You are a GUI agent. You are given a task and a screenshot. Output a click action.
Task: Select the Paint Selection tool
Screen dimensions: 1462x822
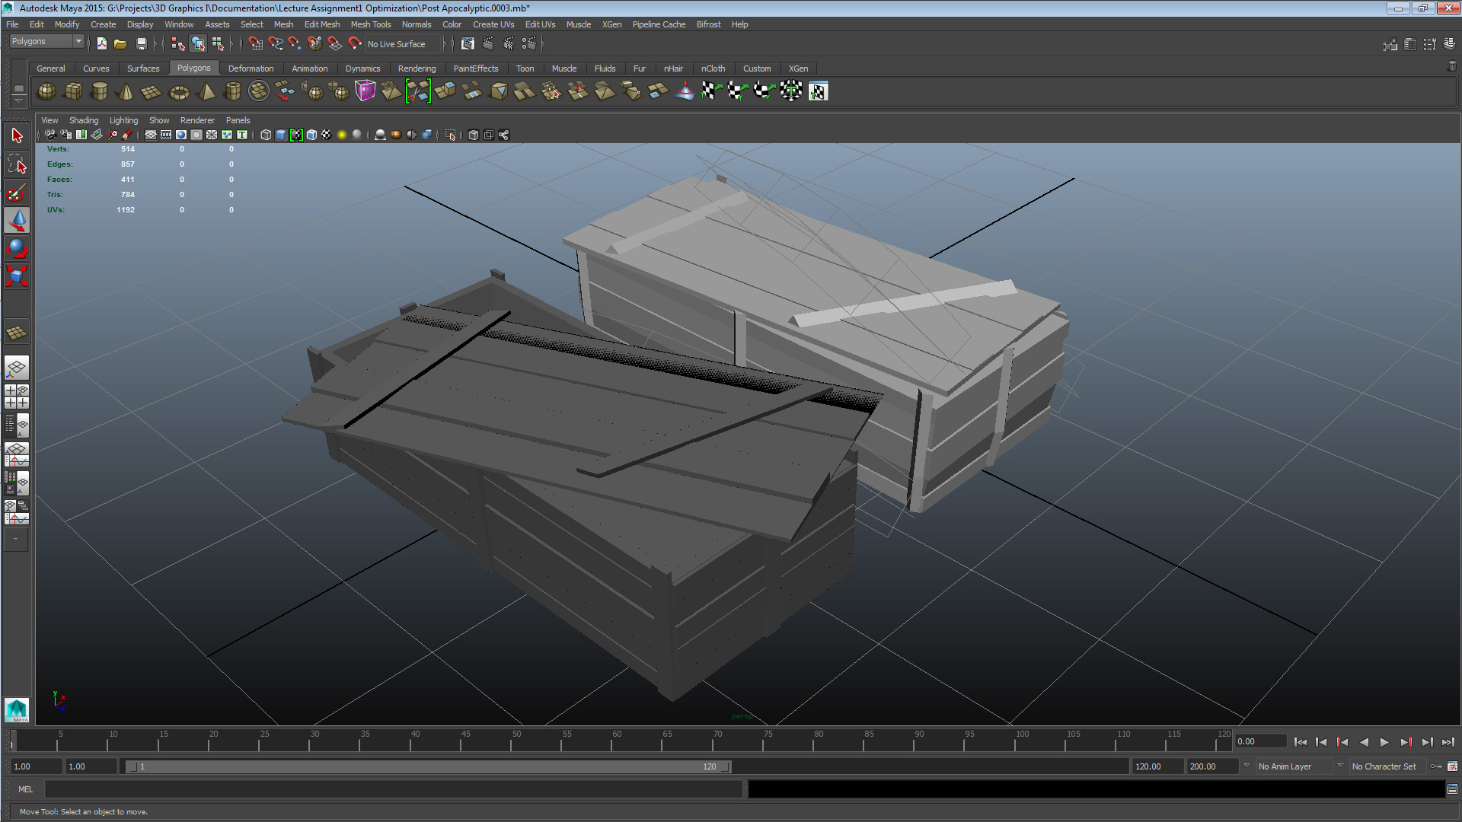17,193
